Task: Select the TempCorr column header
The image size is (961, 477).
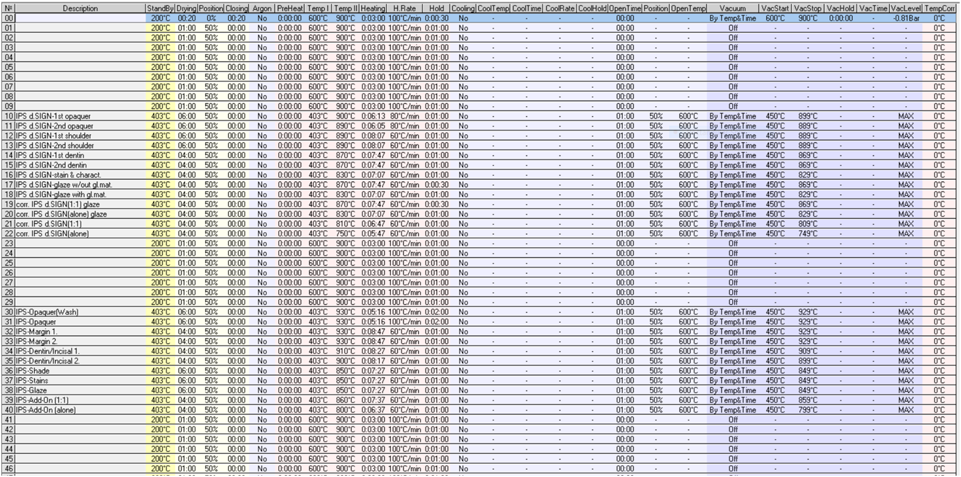Action: tap(940, 8)
